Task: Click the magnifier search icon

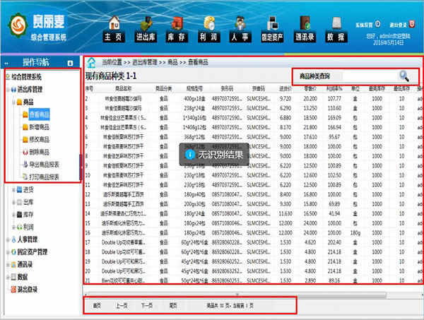Action: (x=404, y=76)
